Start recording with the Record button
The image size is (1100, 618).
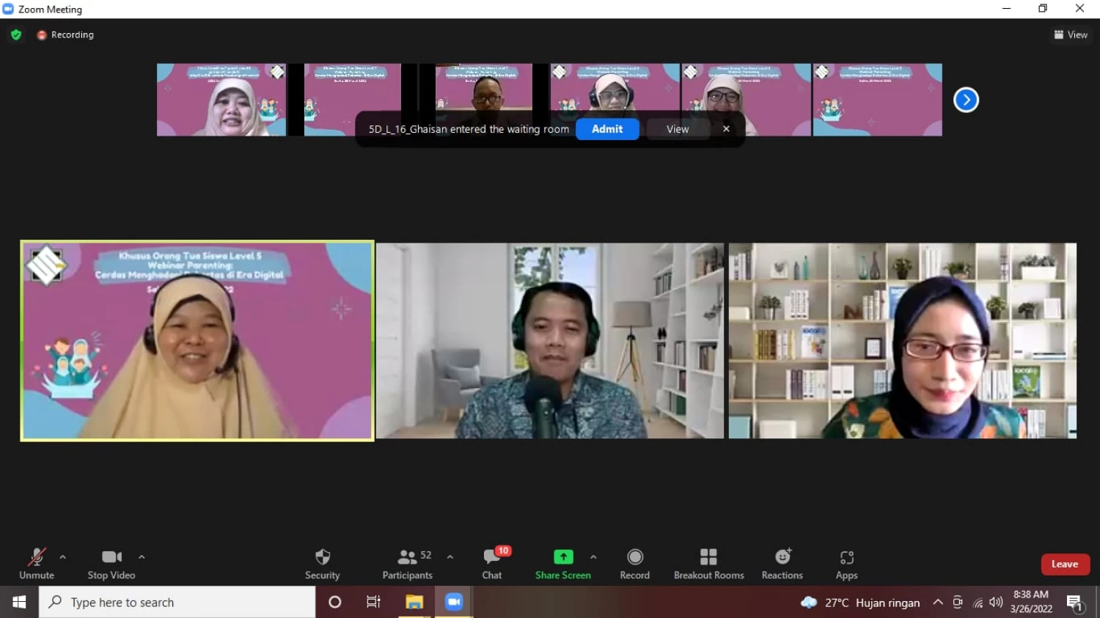click(x=634, y=564)
